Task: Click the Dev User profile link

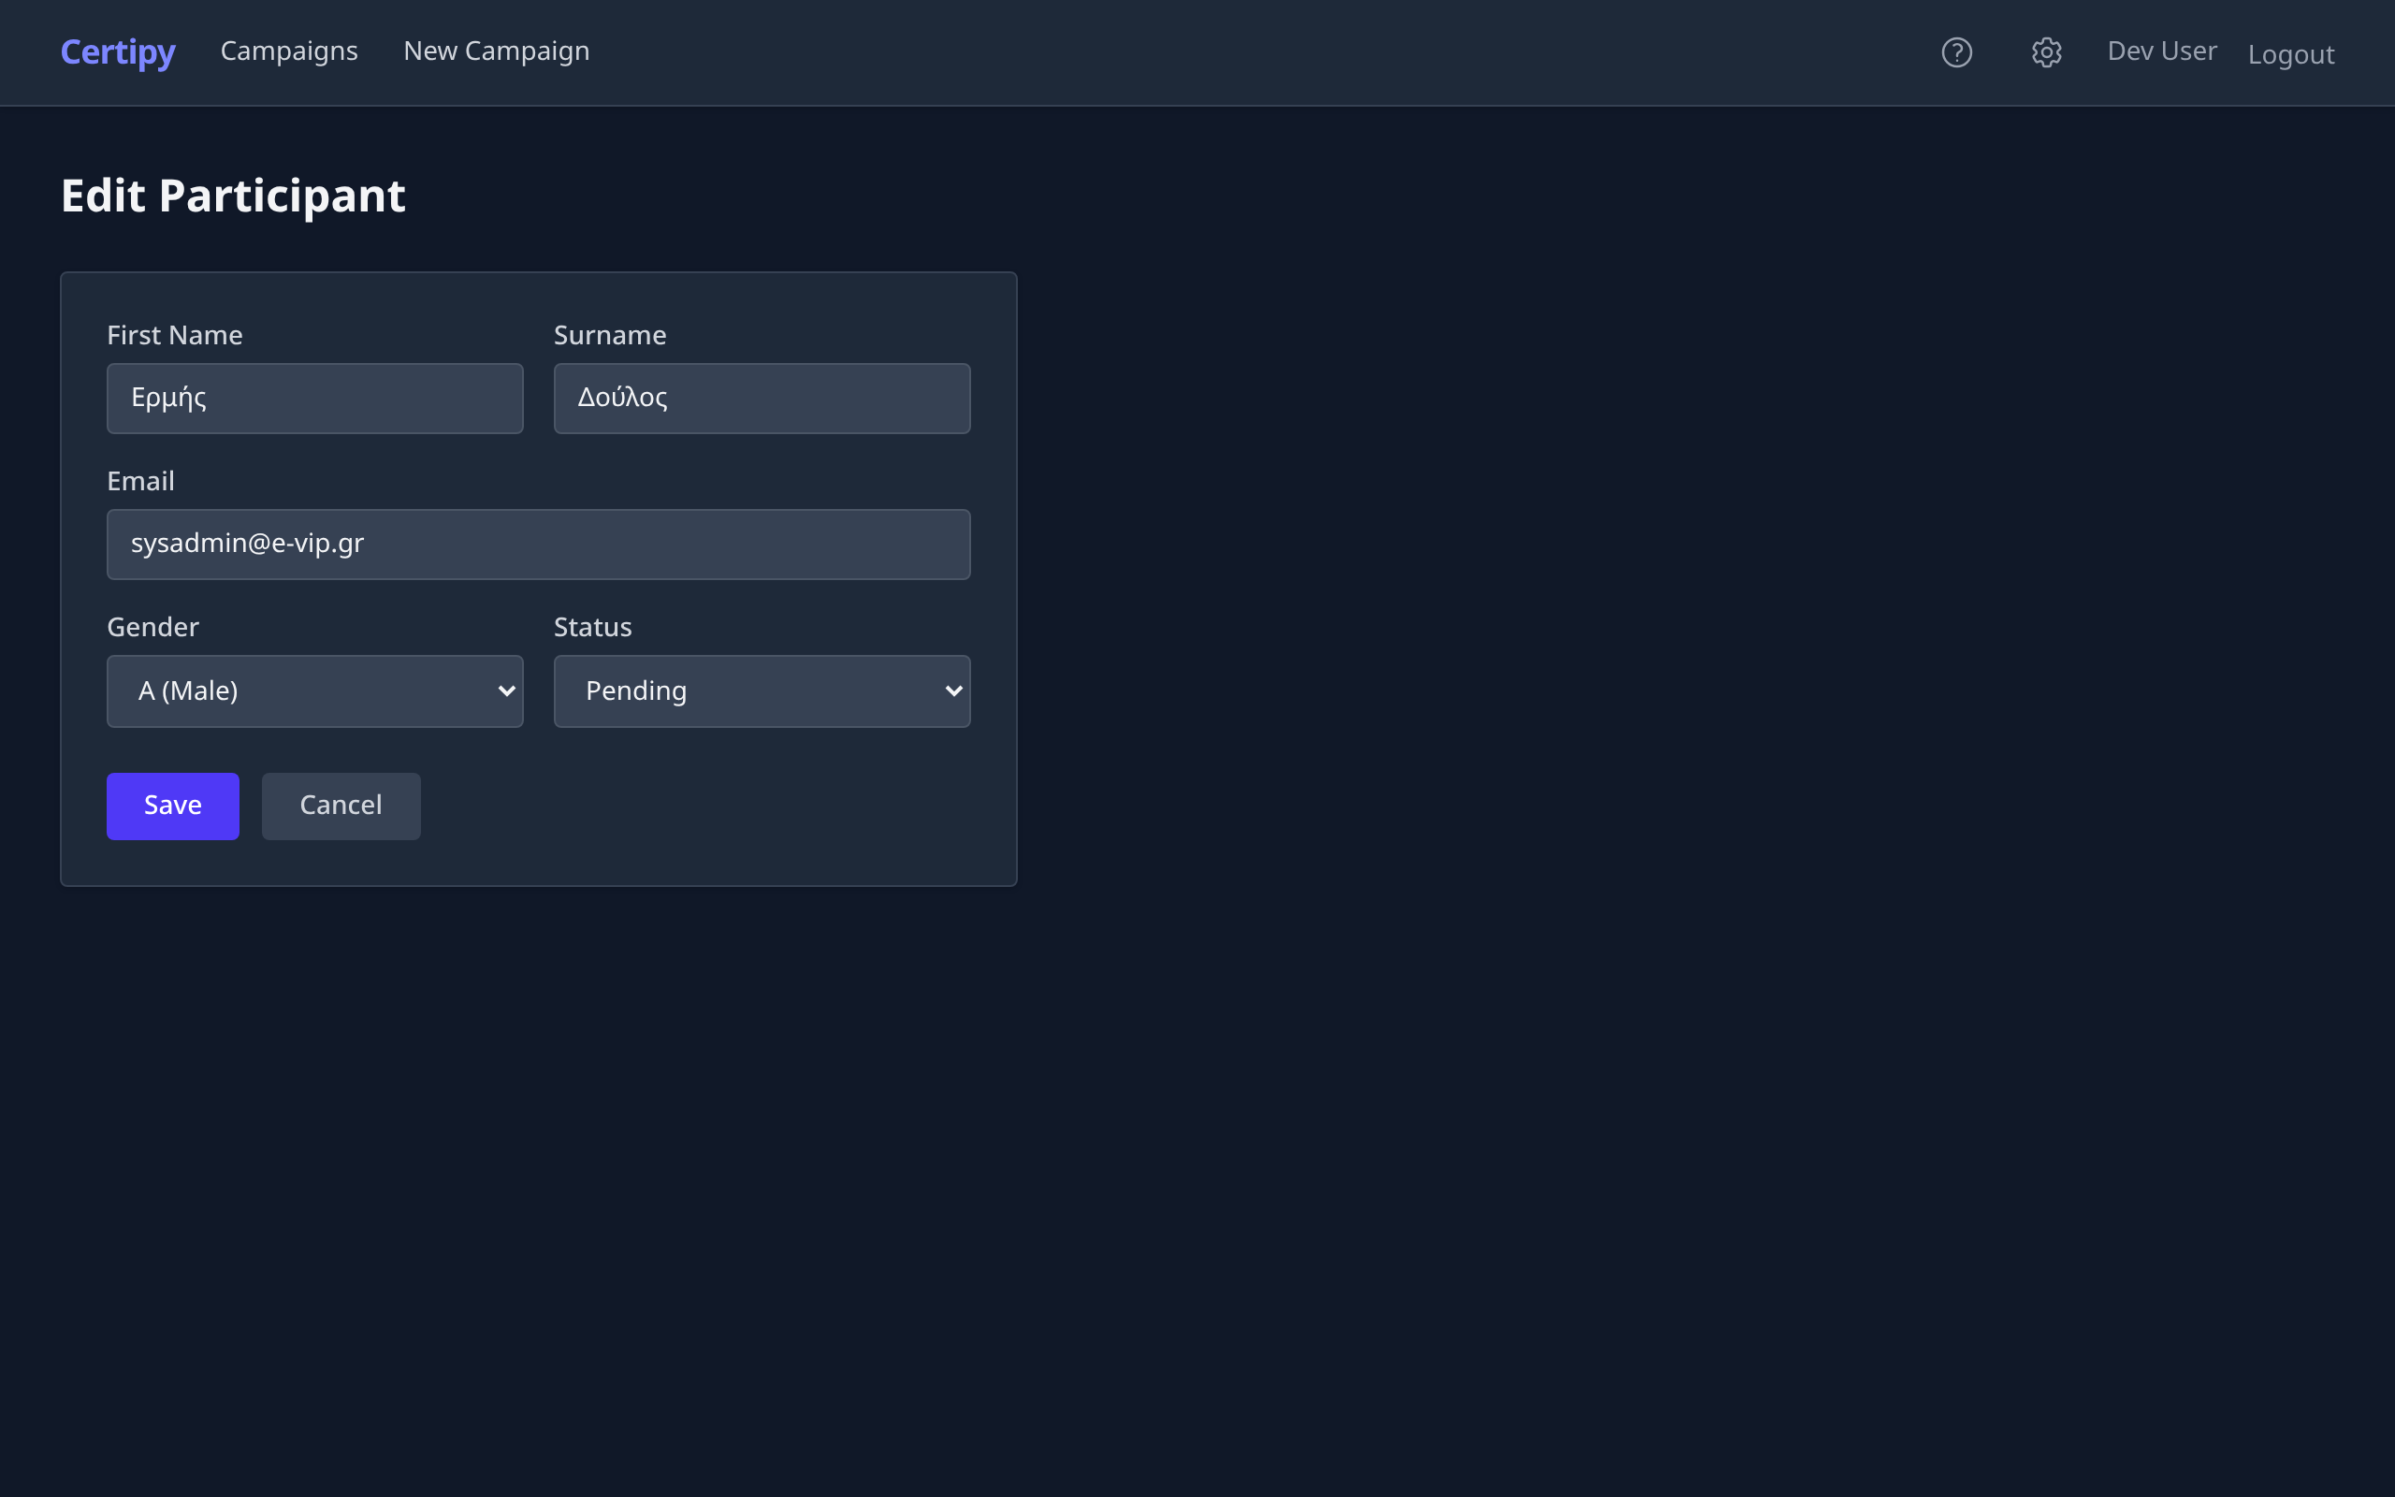Action: click(x=2161, y=51)
